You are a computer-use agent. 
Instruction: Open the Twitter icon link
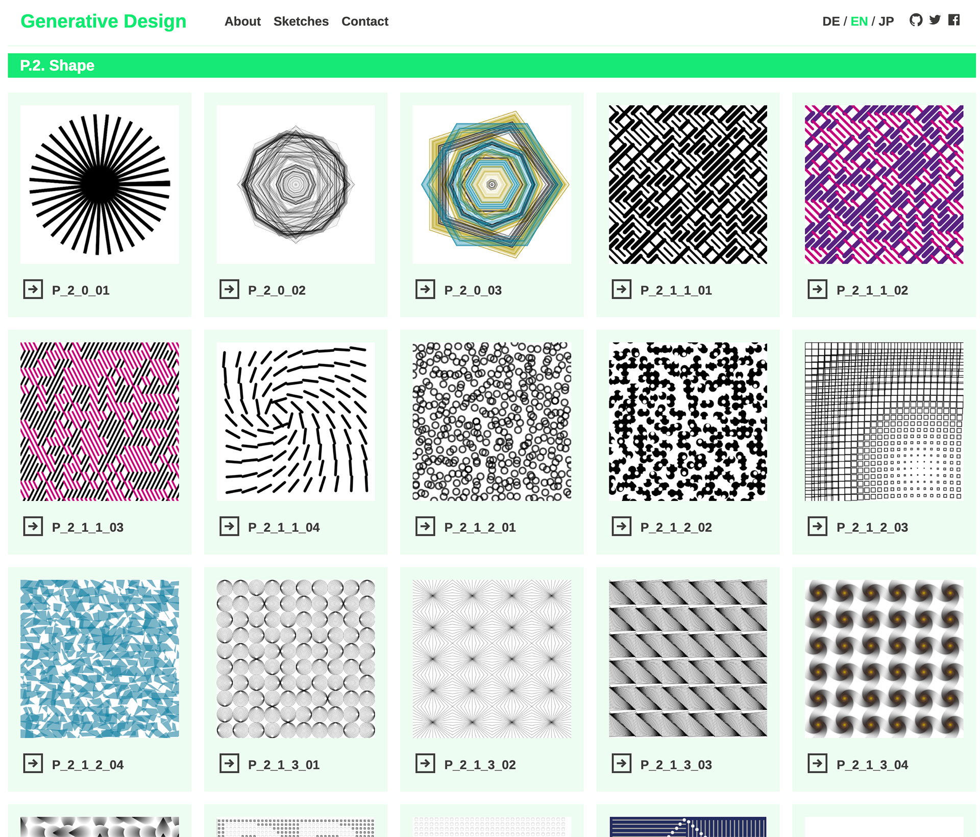coord(935,20)
